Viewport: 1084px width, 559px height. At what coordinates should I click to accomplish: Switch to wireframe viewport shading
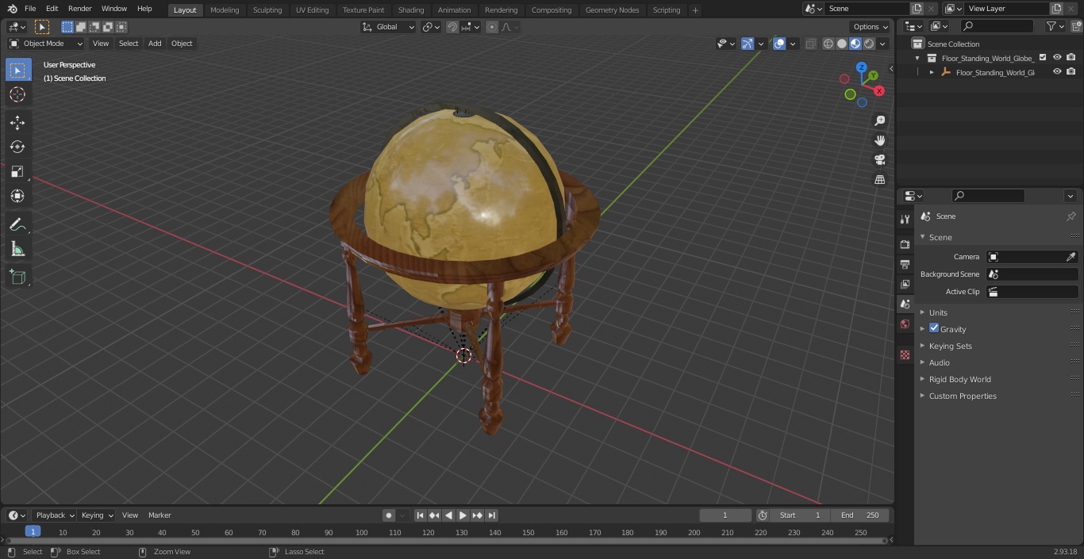click(x=828, y=44)
